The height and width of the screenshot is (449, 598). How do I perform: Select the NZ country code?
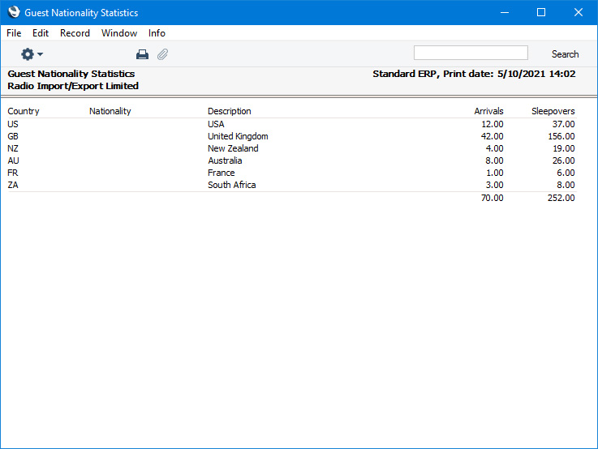(13, 148)
